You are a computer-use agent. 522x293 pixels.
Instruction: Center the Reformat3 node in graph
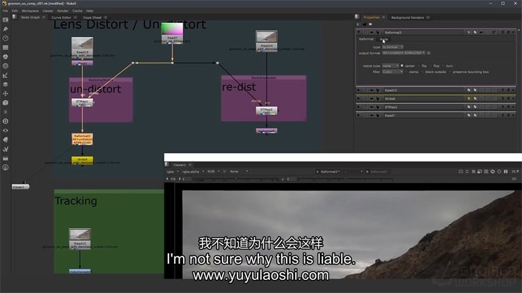(365, 32)
